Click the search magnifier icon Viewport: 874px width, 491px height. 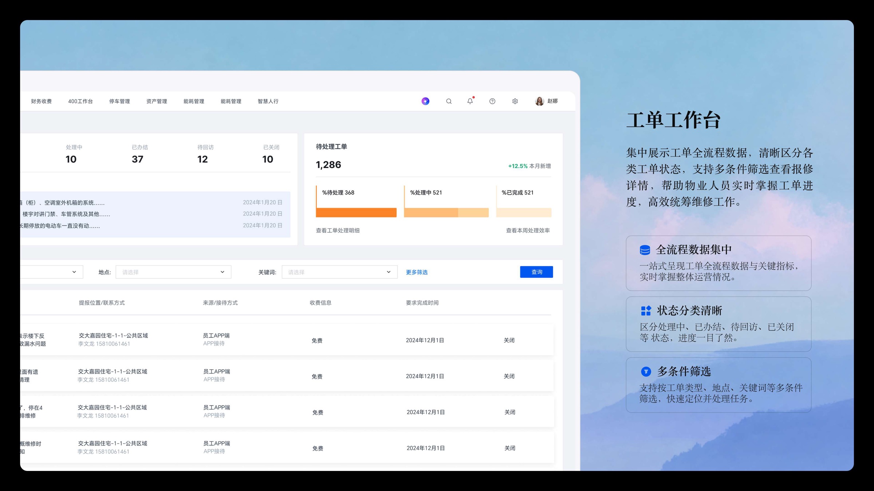(x=449, y=101)
